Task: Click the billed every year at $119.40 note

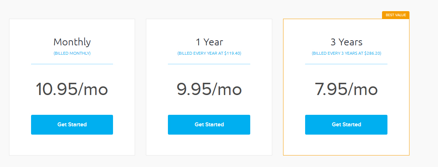Action: 209,53
